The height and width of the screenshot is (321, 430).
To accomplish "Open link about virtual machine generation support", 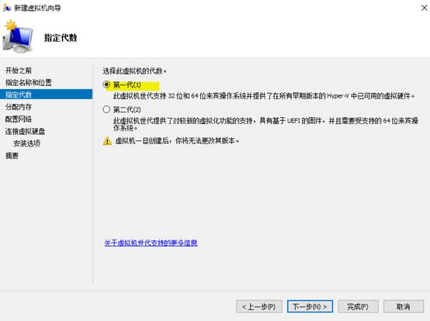I will tap(151, 243).
